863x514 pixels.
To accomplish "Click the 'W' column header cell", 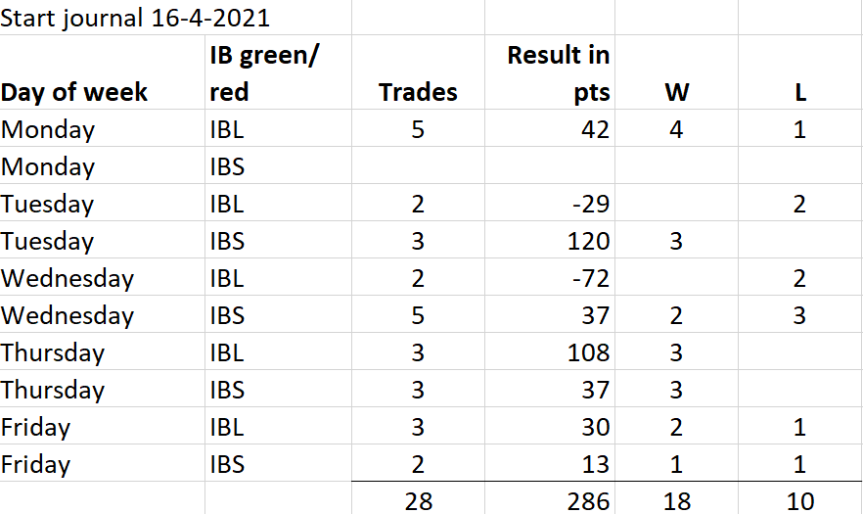I will (676, 72).
